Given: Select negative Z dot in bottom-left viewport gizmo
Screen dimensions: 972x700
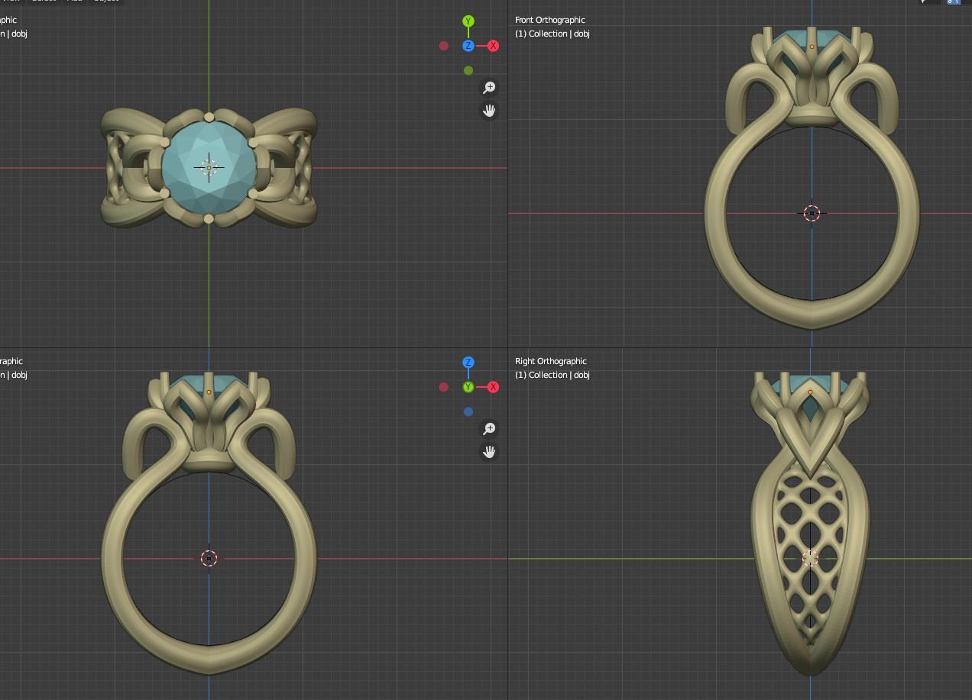Looking at the screenshot, I should coord(468,411).
